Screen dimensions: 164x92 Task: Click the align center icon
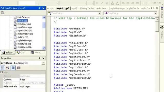128,3
